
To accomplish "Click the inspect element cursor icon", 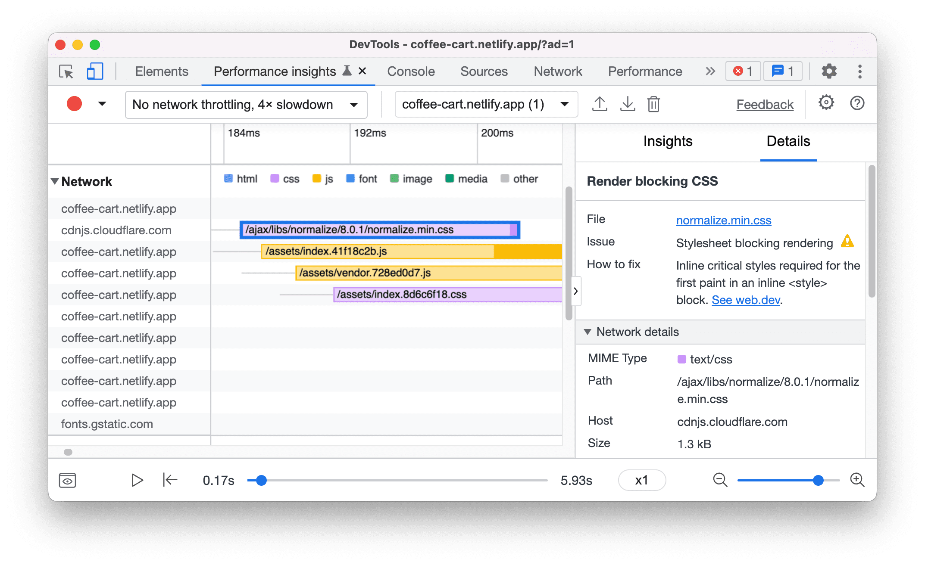I will coord(67,71).
